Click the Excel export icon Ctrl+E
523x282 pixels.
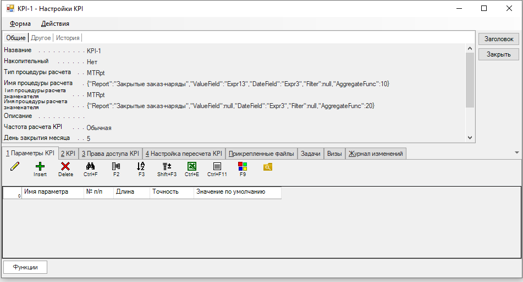pyautogui.click(x=192, y=166)
